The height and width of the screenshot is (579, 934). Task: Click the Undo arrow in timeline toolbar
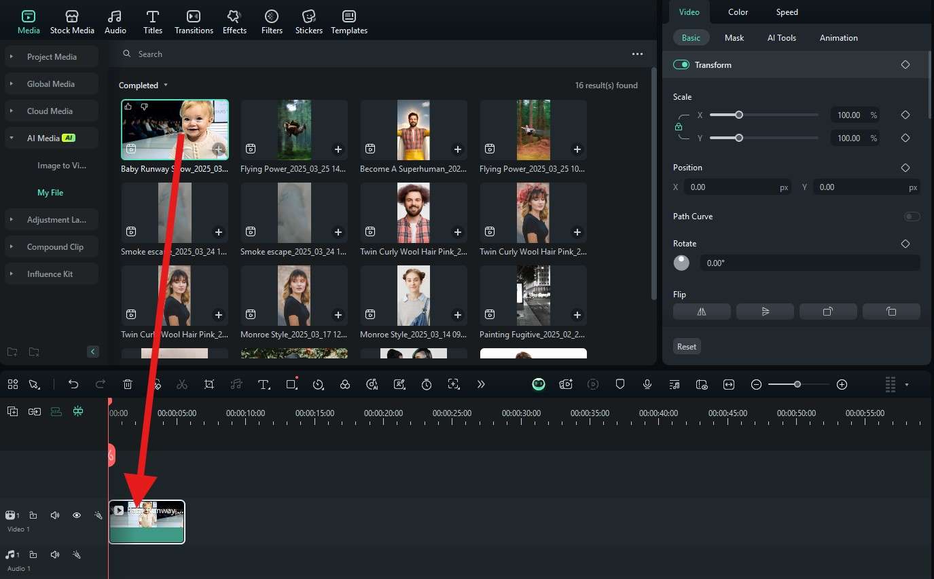(73, 384)
